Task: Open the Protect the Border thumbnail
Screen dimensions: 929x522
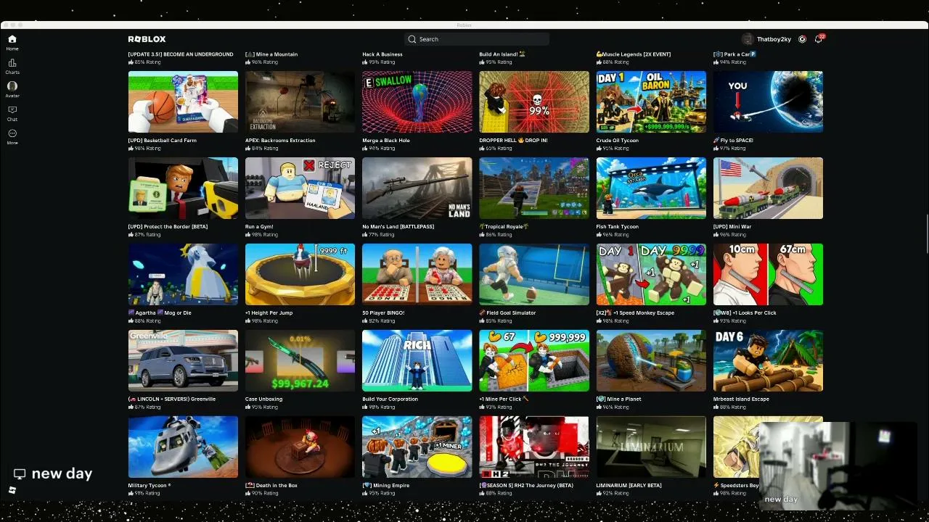Action: (183, 188)
